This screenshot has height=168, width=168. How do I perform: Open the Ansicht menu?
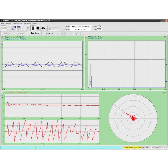click(x=34, y=24)
